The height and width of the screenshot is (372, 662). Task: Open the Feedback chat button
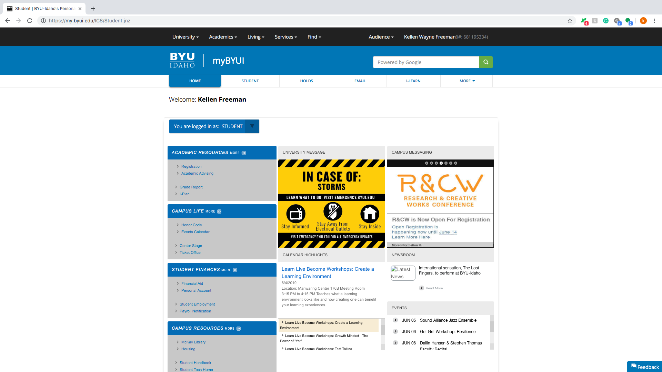pyautogui.click(x=644, y=367)
